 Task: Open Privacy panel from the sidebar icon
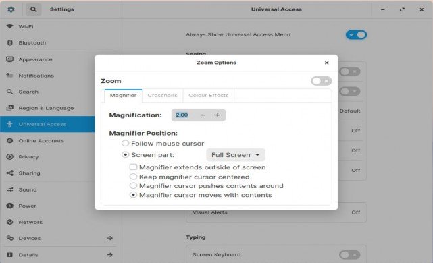[9, 157]
